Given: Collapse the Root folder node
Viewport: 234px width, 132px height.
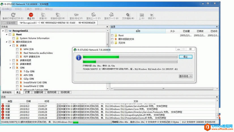Looking at the screenshot, I should click(7, 35).
